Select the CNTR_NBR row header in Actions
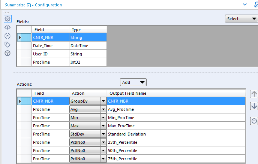 (24, 101)
